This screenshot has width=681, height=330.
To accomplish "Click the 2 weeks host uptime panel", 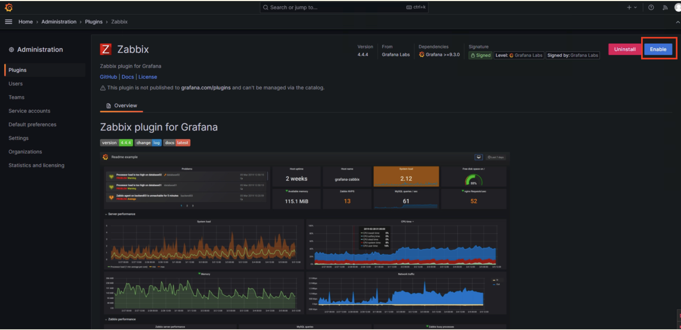I will click(x=296, y=177).
